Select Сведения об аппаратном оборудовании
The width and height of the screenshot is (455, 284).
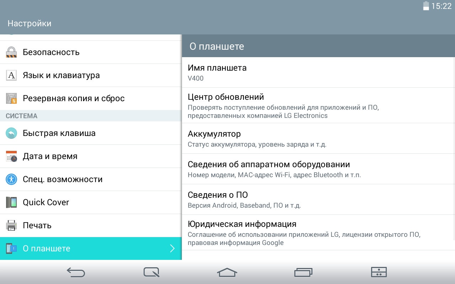click(x=318, y=169)
